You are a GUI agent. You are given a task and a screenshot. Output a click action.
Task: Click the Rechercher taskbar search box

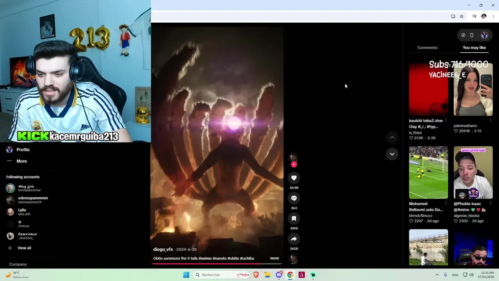222,275
